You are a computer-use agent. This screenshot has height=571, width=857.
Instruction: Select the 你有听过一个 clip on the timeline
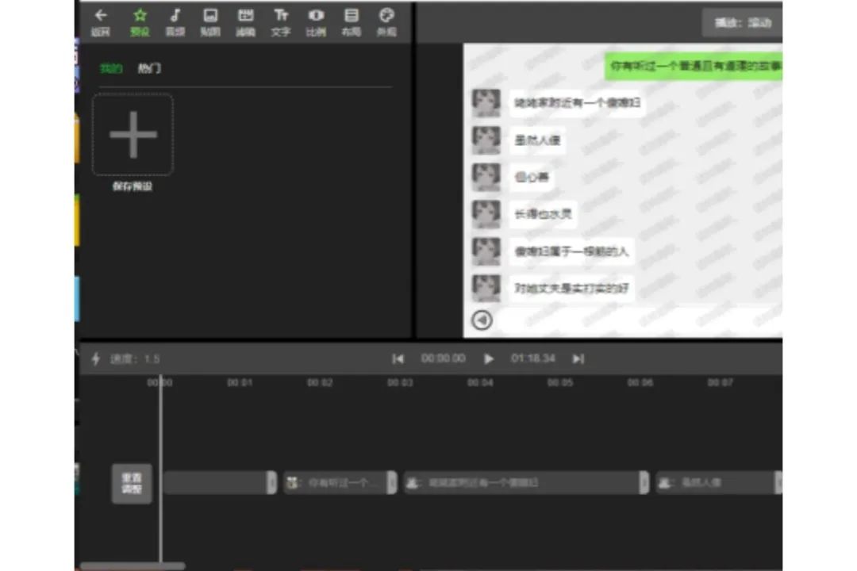[x=340, y=482]
